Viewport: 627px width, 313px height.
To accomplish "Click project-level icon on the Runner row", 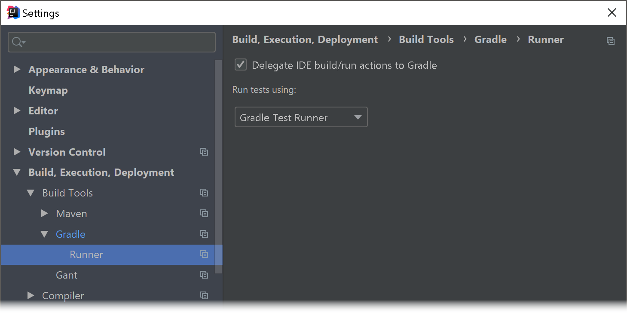I will tap(204, 254).
